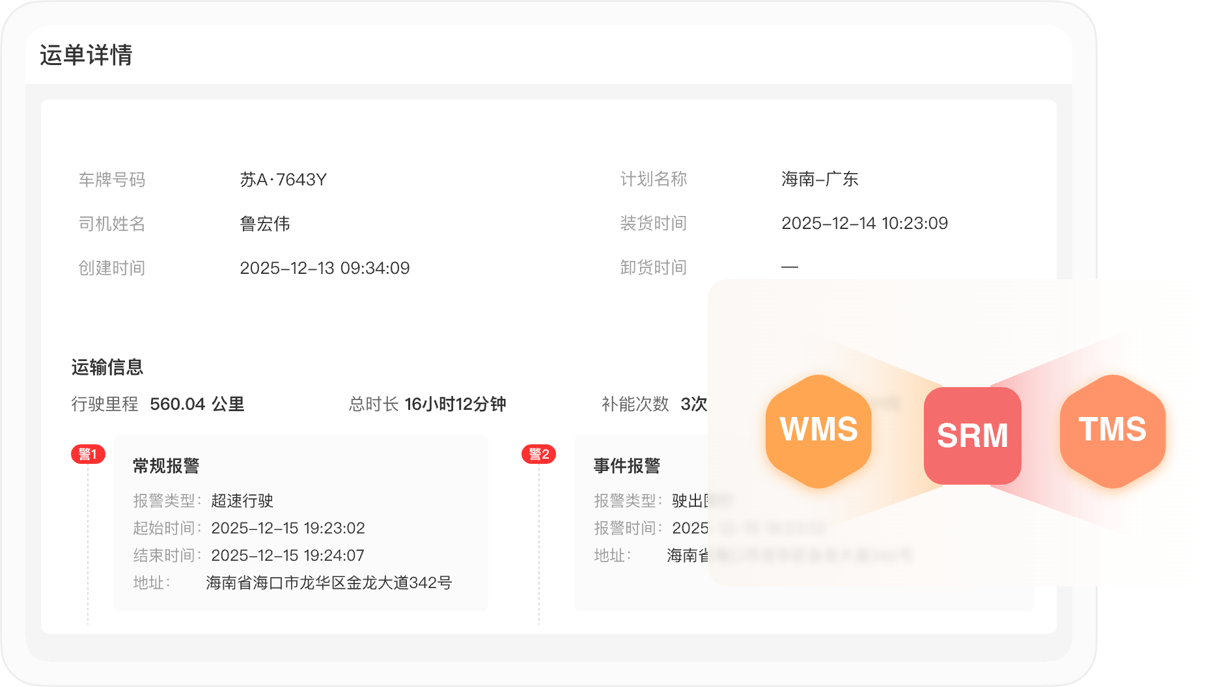The height and width of the screenshot is (687, 1211).
Task: Click alarm type 超速行驶
Action: 242,500
